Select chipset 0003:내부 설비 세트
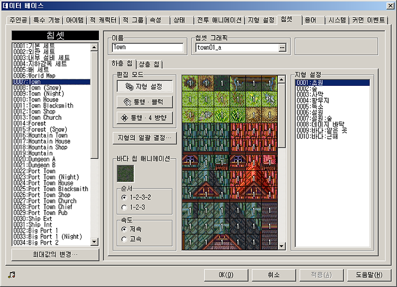 coord(51,58)
